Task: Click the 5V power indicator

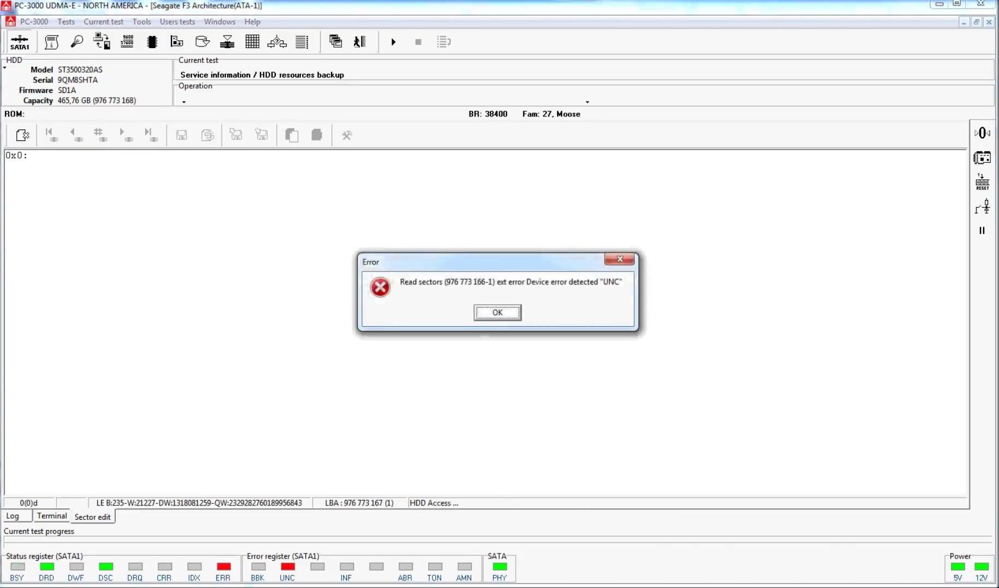Action: [957, 567]
